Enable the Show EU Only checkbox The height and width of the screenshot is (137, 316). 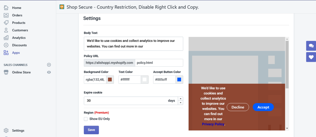tap(86, 119)
